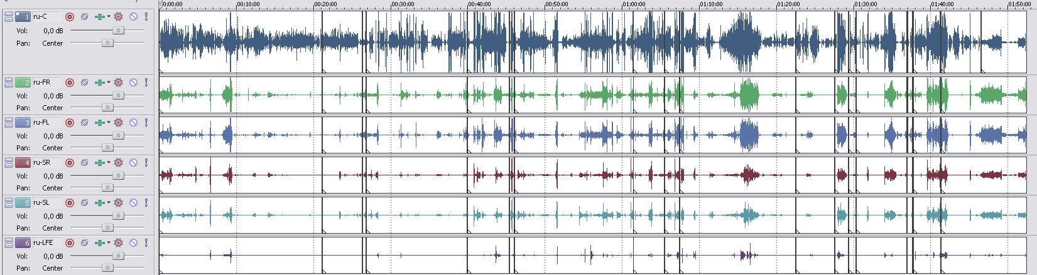Screen dimensions: 1037x275
Task: Arm the ru-FL track for recording
Action: pyautogui.click(x=70, y=122)
